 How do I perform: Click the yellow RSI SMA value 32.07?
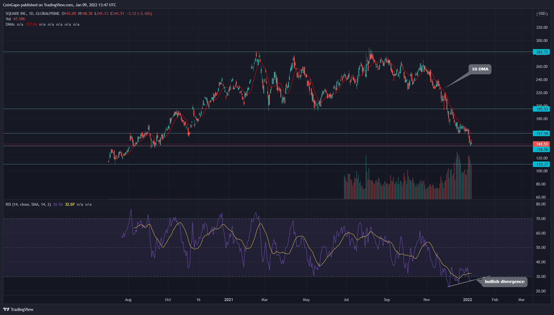(70, 204)
